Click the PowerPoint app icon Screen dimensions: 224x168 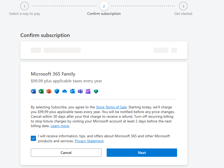[x=49, y=91]
